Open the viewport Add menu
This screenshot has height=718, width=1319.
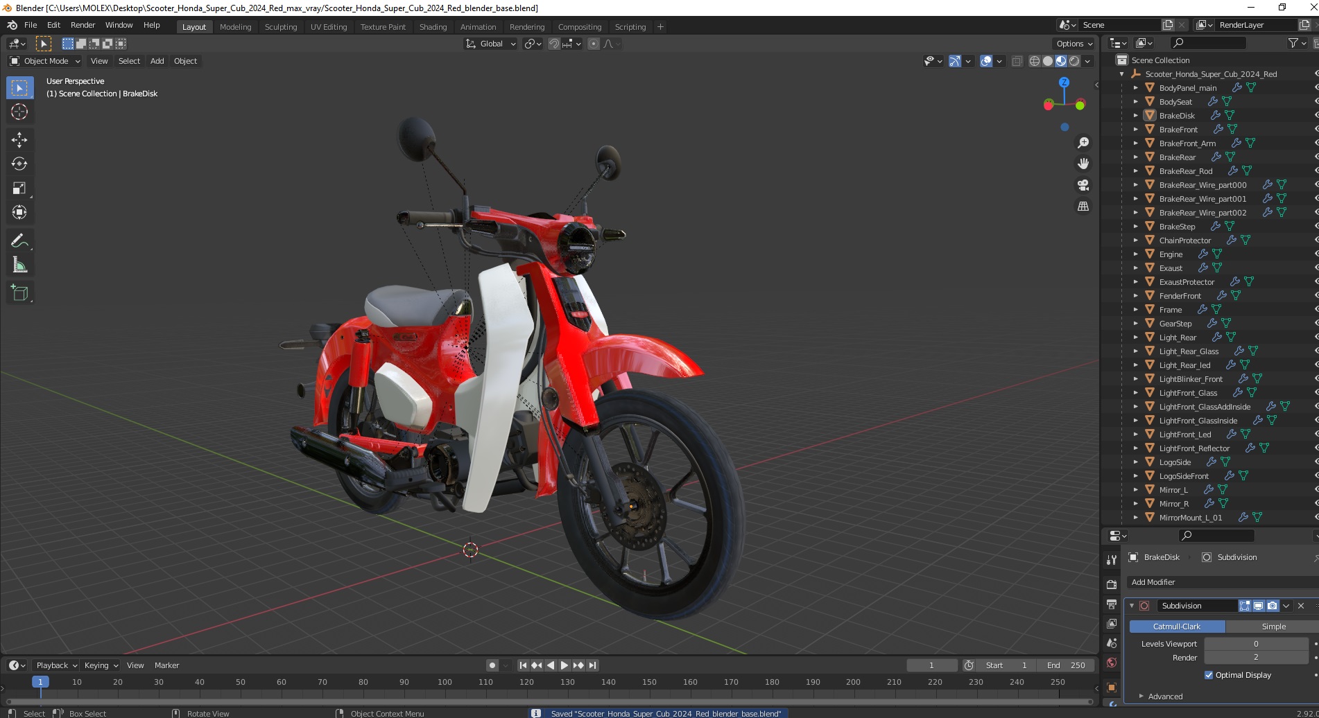(x=157, y=61)
